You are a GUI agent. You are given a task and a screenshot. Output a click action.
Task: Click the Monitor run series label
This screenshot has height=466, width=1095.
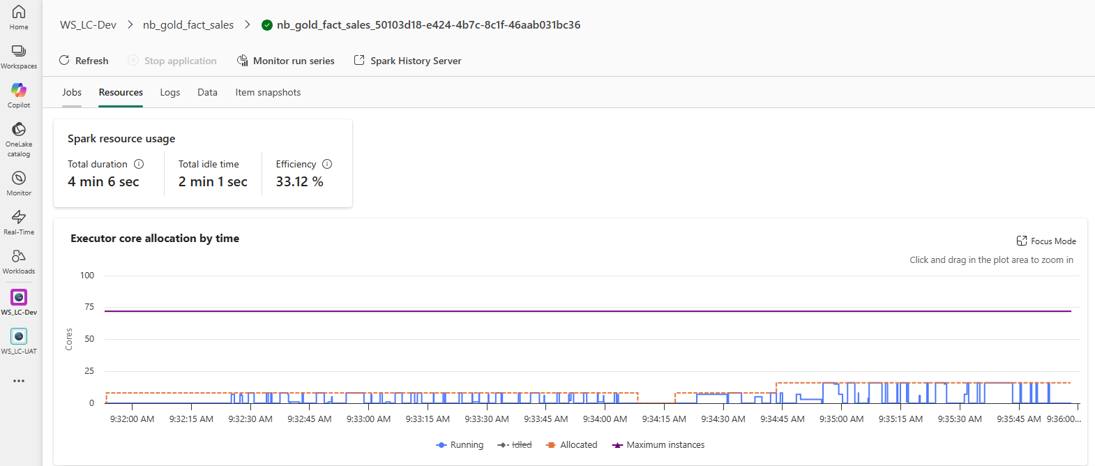294,61
